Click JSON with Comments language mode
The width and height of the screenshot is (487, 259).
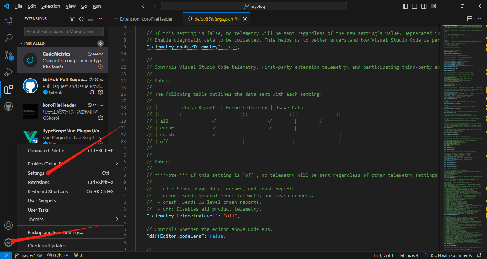(448, 255)
